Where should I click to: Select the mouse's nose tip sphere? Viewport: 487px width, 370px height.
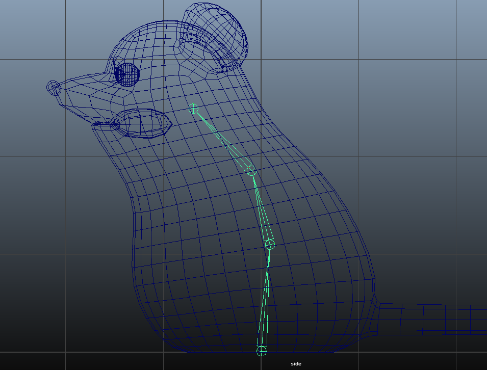tap(54, 88)
